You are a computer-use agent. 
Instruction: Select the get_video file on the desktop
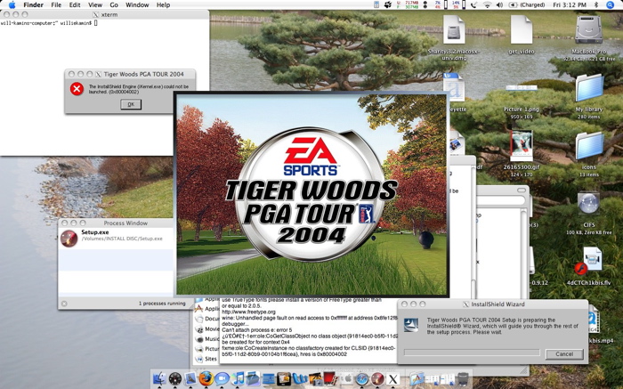pyautogui.click(x=521, y=29)
